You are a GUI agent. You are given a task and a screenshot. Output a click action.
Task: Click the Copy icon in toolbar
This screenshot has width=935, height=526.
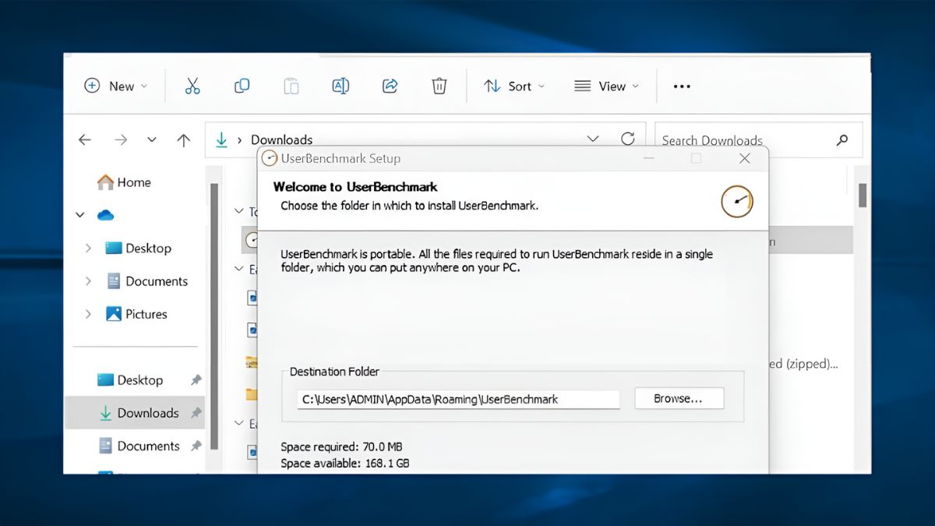242,86
